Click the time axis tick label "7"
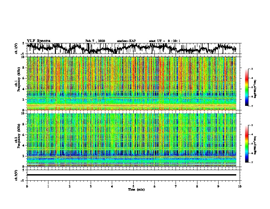This screenshot has height=209, width=270. [176, 186]
